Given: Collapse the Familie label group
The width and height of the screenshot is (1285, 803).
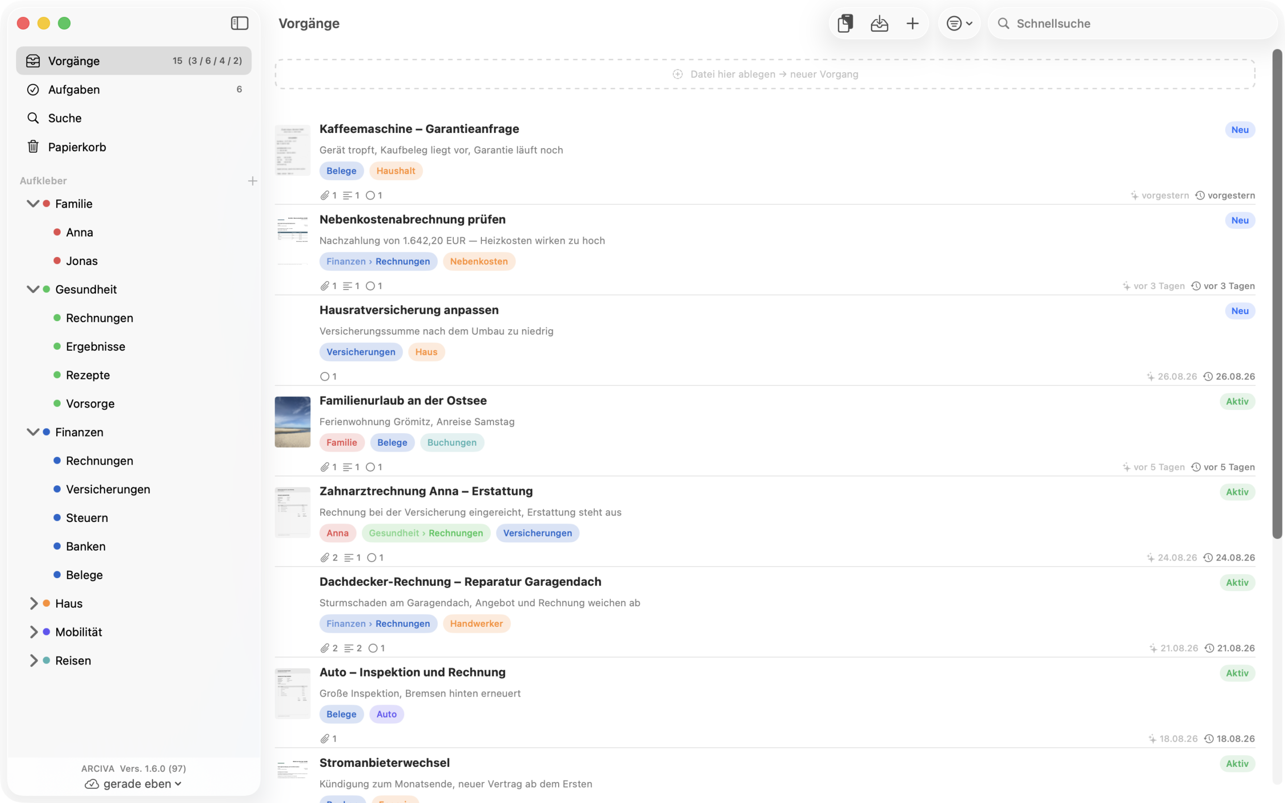Looking at the screenshot, I should (x=33, y=203).
